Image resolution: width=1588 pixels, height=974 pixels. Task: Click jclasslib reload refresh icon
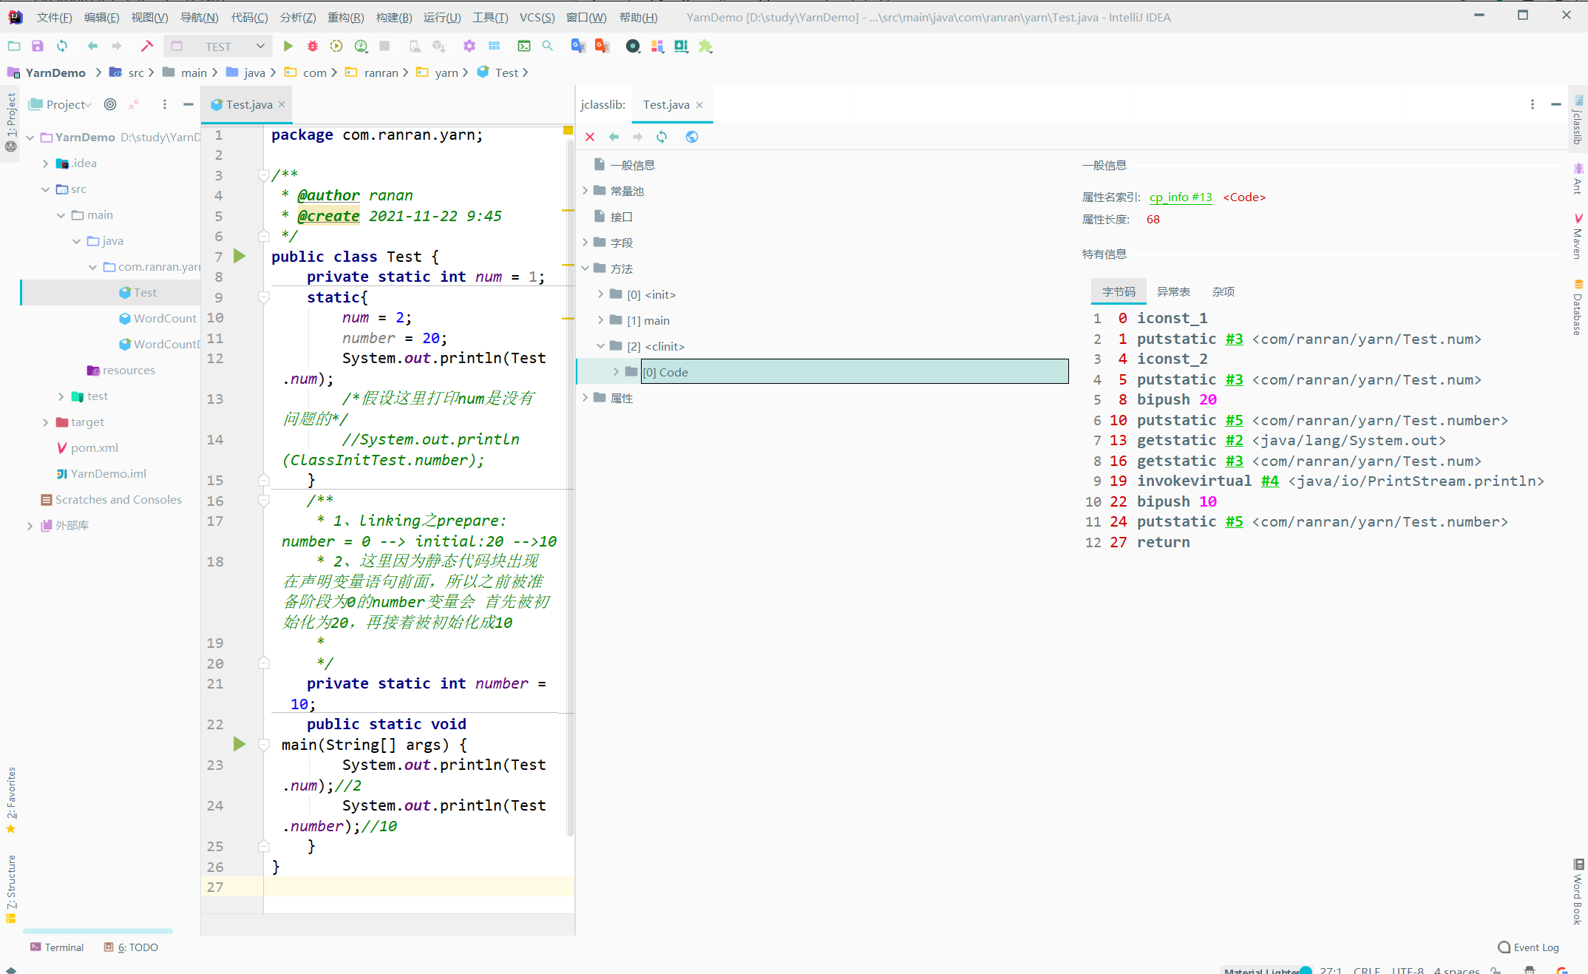pyautogui.click(x=662, y=137)
